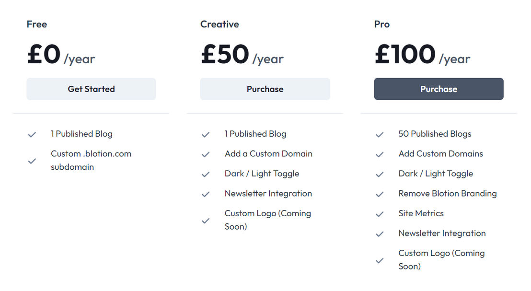Click checkmark next to Remove Blotion Branding
This screenshot has width=531, height=291.
(380, 194)
